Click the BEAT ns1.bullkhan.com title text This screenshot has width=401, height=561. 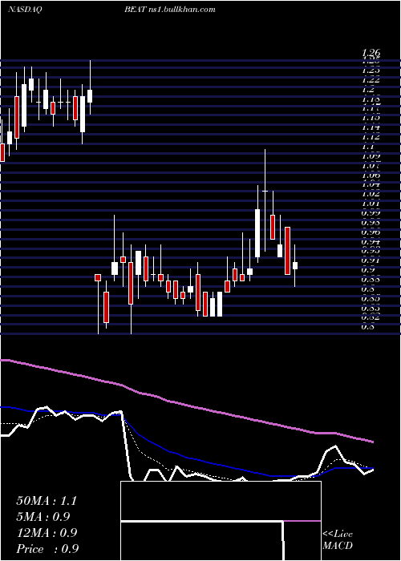tap(170, 10)
